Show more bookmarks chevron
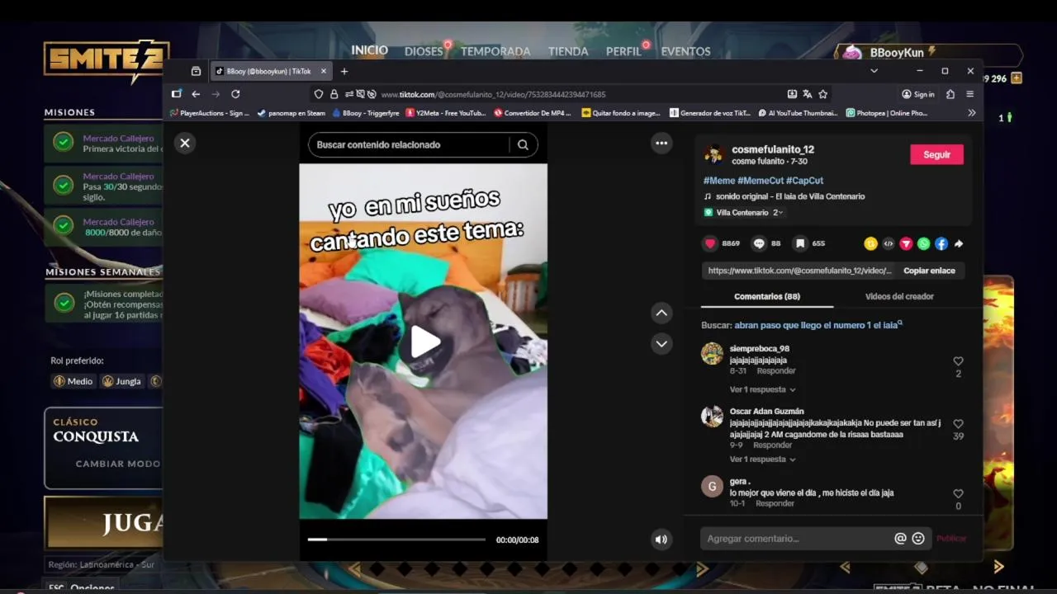 pyautogui.click(x=971, y=113)
